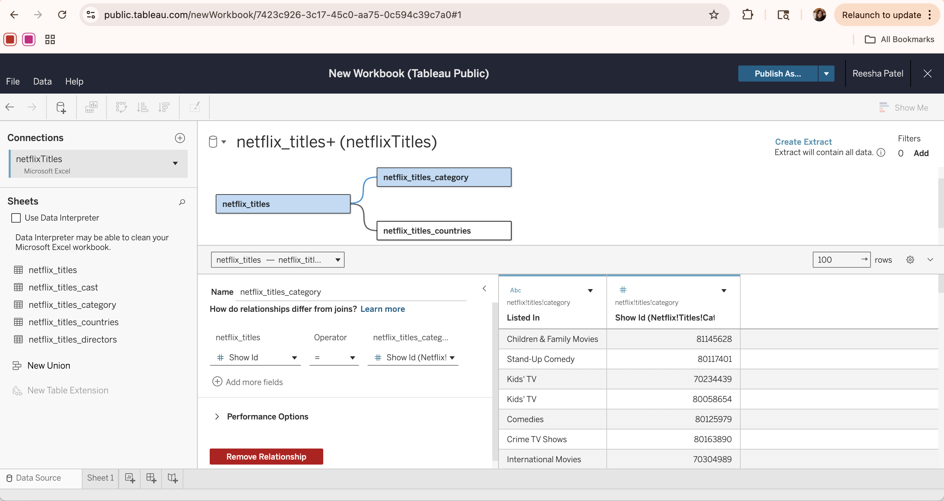Click the new dashboard icon
Viewport: 944px width, 501px height.
(151, 478)
